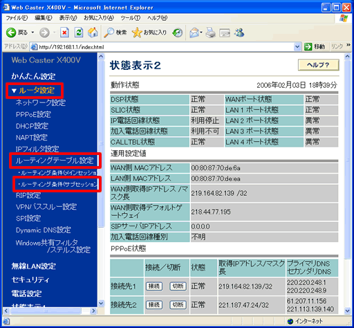Open かんたん設定 in sidebar
354x328 pixels.
[x=33, y=76]
